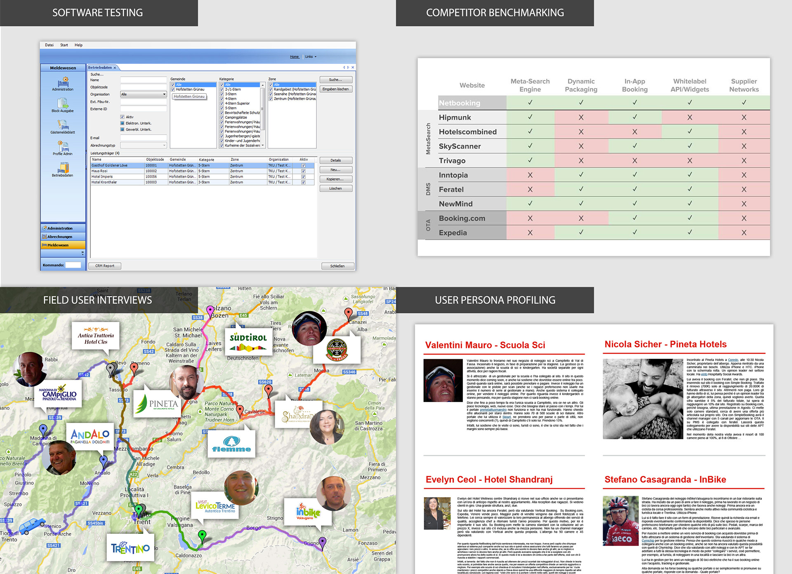Screen dimensions: 792x574
Task: Click the flemme logo callout on the map
Action: pos(231,444)
